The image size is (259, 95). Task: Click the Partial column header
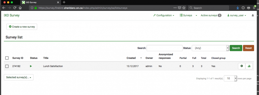(183, 58)
